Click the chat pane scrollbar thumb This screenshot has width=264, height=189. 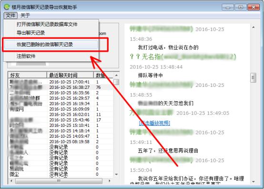pos(253,77)
